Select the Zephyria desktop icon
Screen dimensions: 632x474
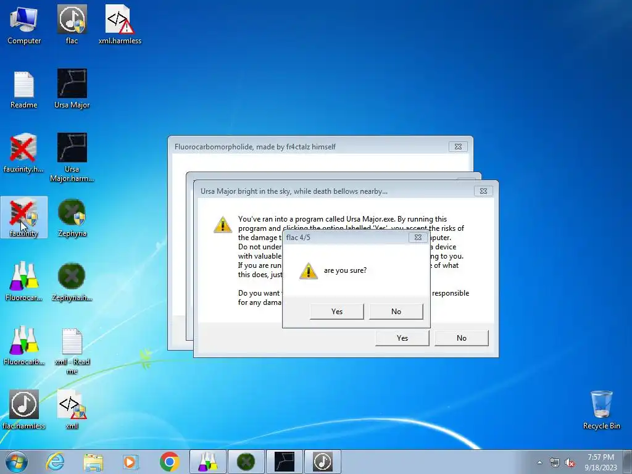pos(72,218)
